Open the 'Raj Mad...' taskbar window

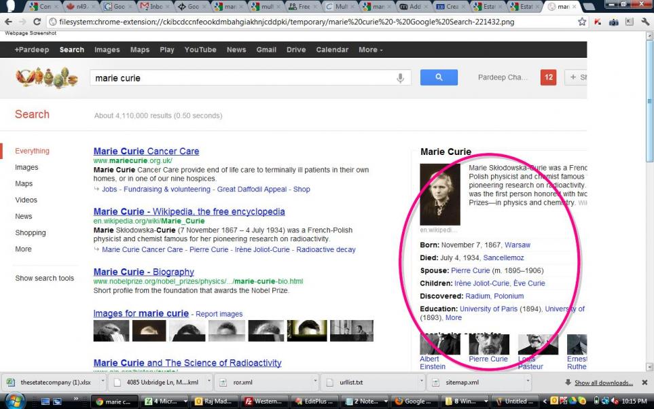[213, 401]
